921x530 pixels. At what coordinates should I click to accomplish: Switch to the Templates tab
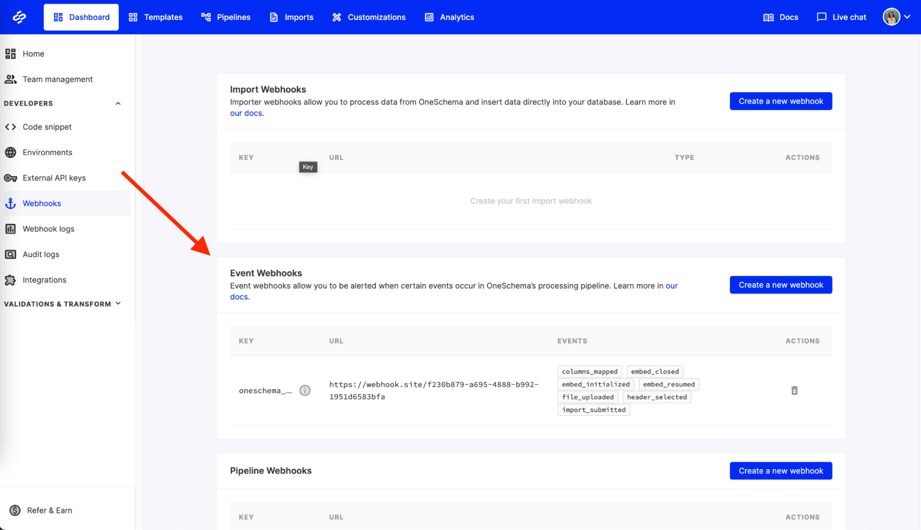pyautogui.click(x=156, y=17)
